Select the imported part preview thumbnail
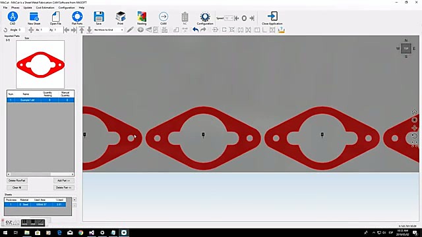Image resolution: width=422 pixels, height=237 pixels. click(40, 65)
